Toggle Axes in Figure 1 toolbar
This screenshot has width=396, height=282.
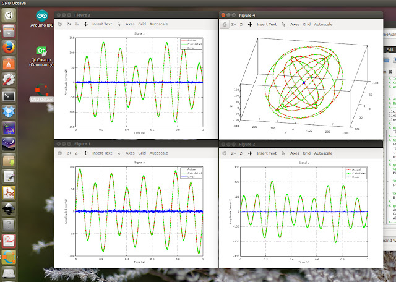(130, 153)
